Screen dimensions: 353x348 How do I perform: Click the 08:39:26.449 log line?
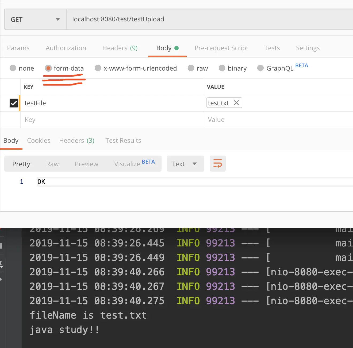pos(191,258)
